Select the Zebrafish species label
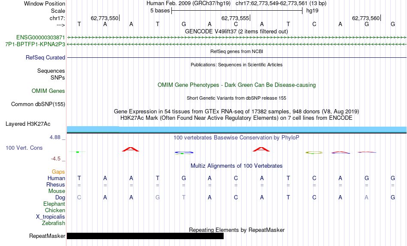This screenshot has height=246, width=407. pos(54,223)
